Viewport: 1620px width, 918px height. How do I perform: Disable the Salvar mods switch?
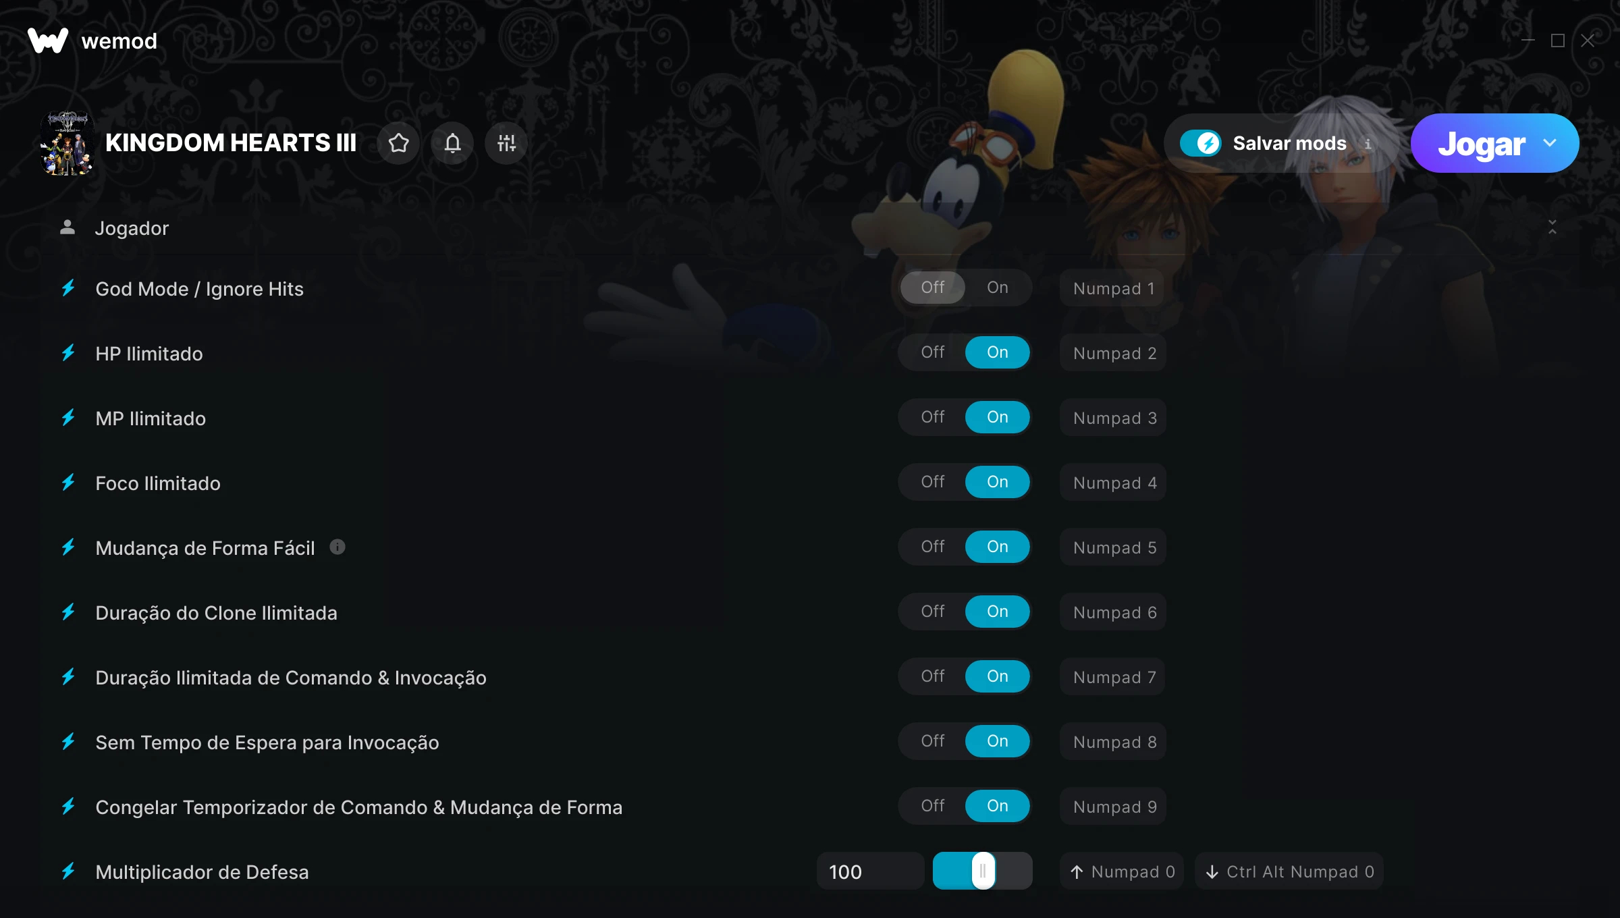click(x=1200, y=143)
